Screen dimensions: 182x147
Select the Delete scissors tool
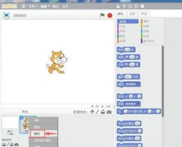click(x=124, y=6)
